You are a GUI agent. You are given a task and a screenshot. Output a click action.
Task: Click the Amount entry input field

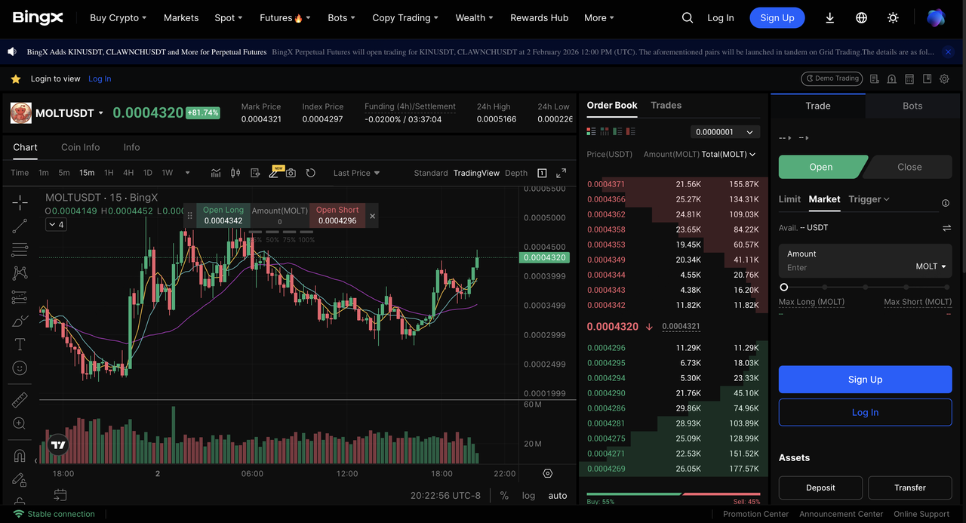(845, 267)
